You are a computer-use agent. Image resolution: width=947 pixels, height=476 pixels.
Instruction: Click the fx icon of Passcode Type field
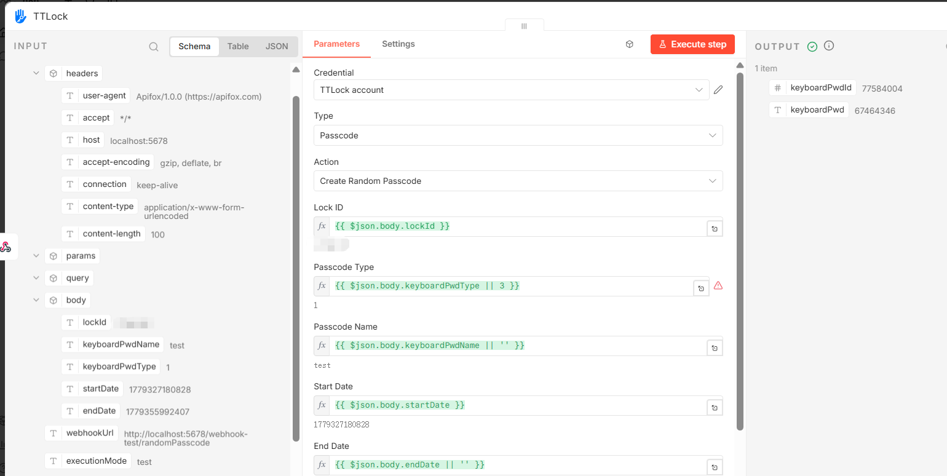tap(322, 286)
